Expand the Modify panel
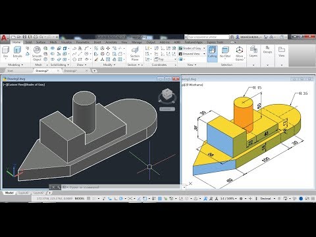This screenshot has width=316, height=237. [x=109, y=65]
